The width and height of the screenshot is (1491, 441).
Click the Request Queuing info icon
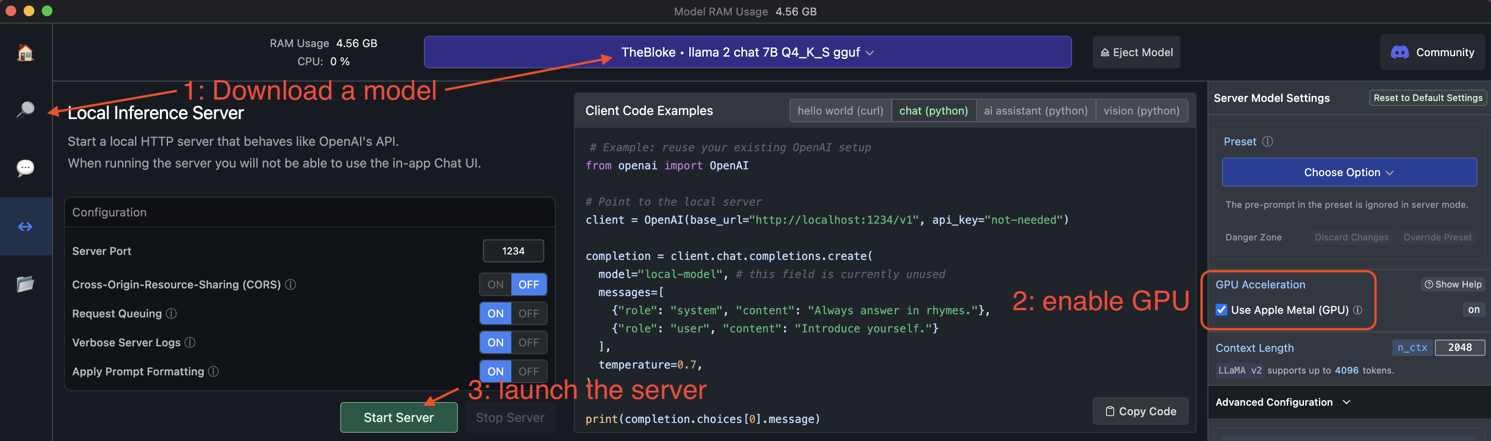[171, 313]
